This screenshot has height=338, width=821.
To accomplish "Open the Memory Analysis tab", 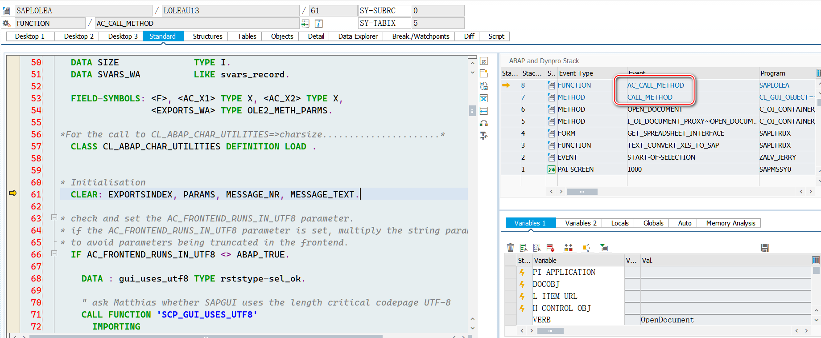I will click(x=730, y=223).
